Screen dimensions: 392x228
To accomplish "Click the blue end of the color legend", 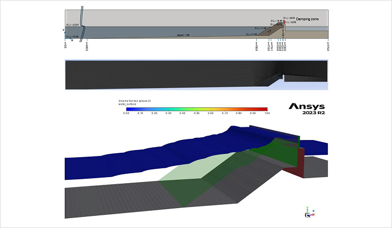I will click(x=124, y=109).
